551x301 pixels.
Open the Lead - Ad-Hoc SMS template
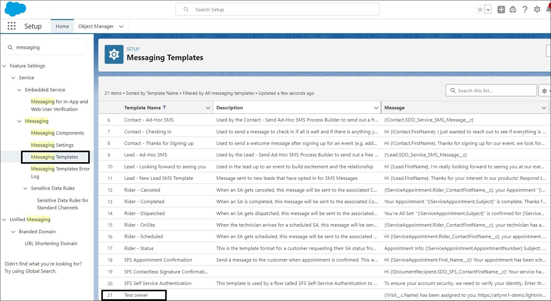tap(145, 155)
